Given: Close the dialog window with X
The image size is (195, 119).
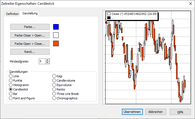Looking at the screenshot, I should [190, 4].
